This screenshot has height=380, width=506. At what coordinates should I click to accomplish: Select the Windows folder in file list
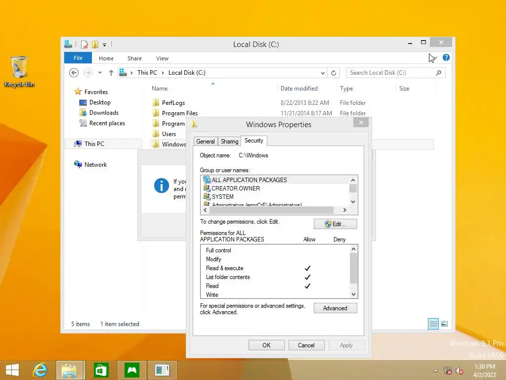click(173, 144)
